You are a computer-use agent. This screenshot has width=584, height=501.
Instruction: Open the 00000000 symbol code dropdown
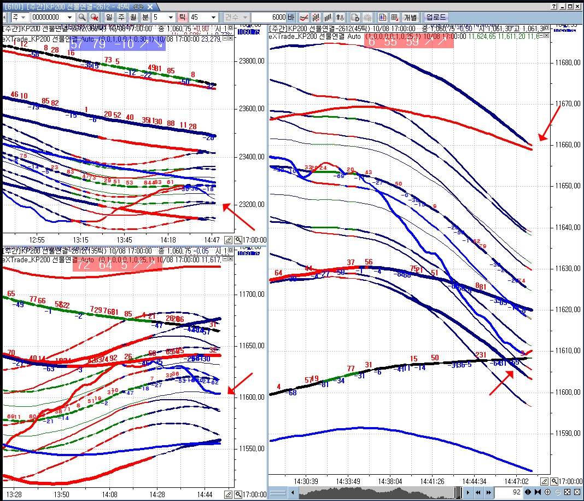click(x=69, y=18)
